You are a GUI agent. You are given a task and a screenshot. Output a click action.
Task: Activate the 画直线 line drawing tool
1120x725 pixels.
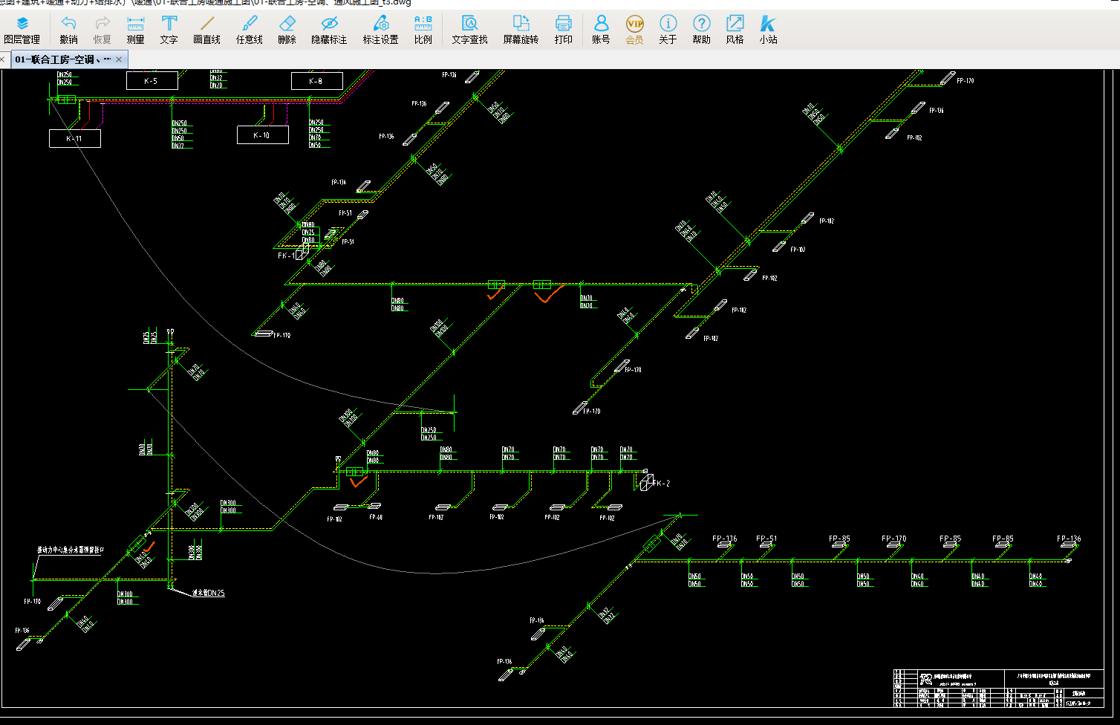[x=206, y=30]
